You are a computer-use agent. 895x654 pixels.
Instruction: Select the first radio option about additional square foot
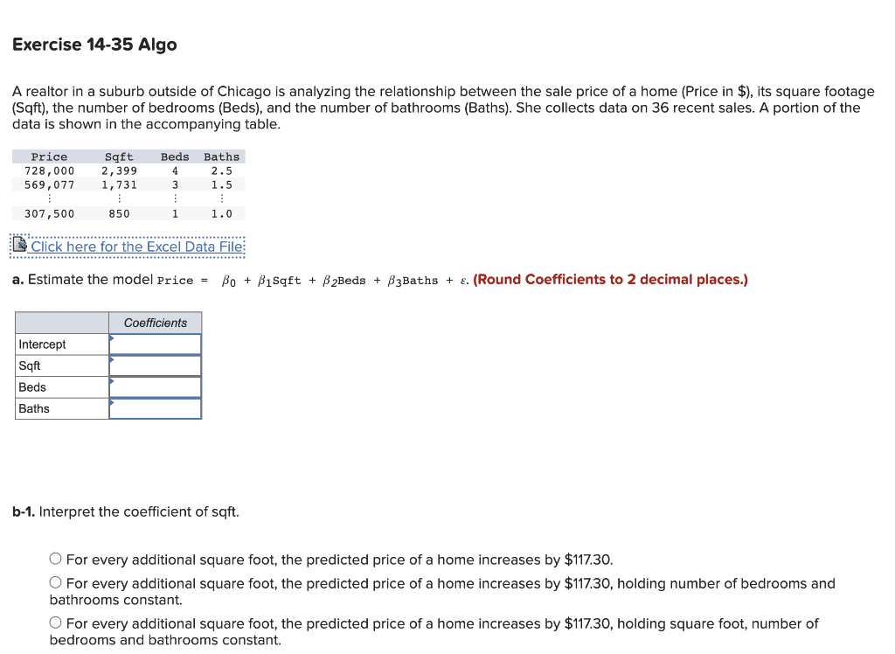tap(55, 558)
